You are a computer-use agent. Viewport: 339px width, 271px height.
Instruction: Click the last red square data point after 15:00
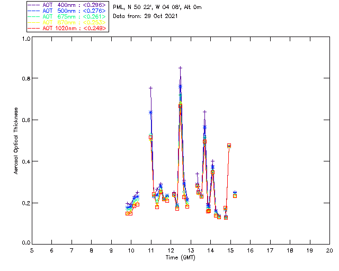(235, 196)
